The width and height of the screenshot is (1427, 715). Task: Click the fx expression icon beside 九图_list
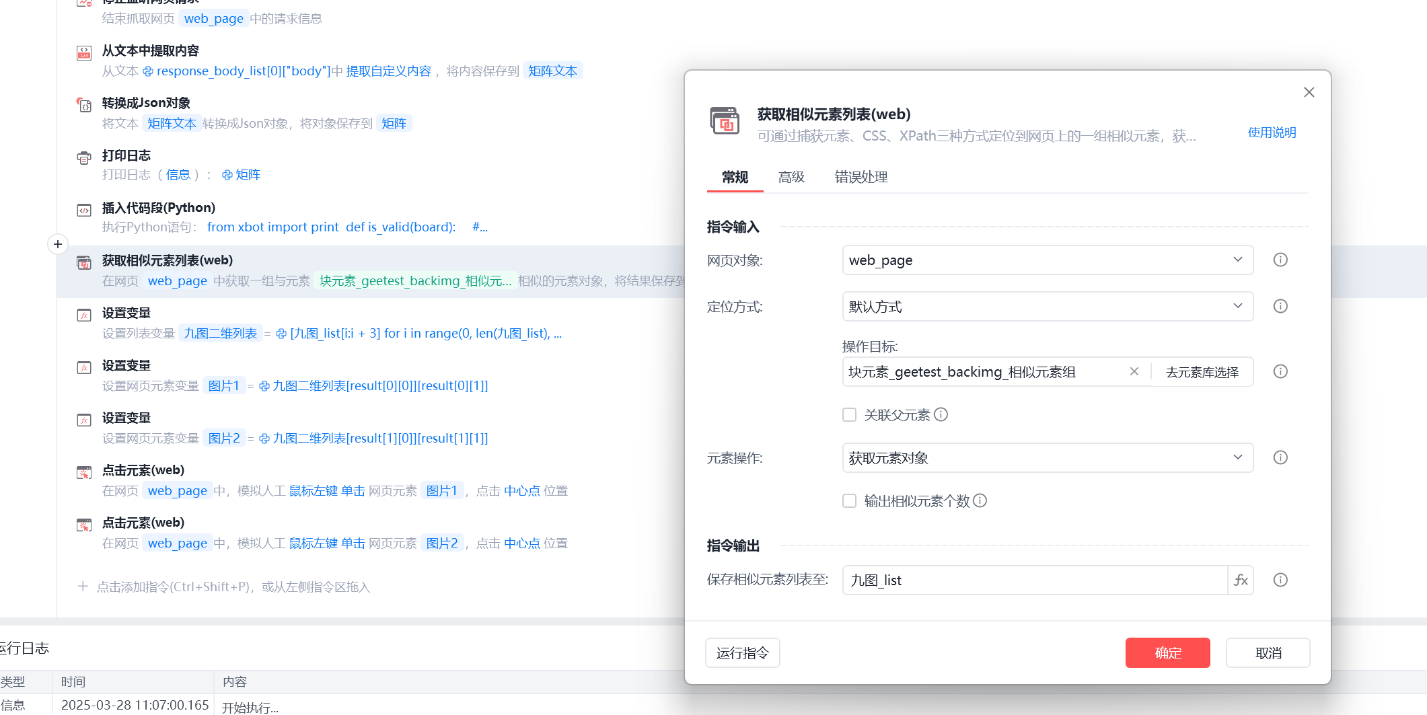coord(1241,580)
